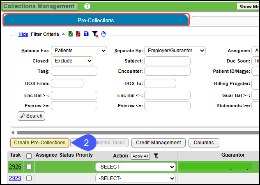Click into the Subject text field
Screen dimensions: 260x185
click(167, 61)
